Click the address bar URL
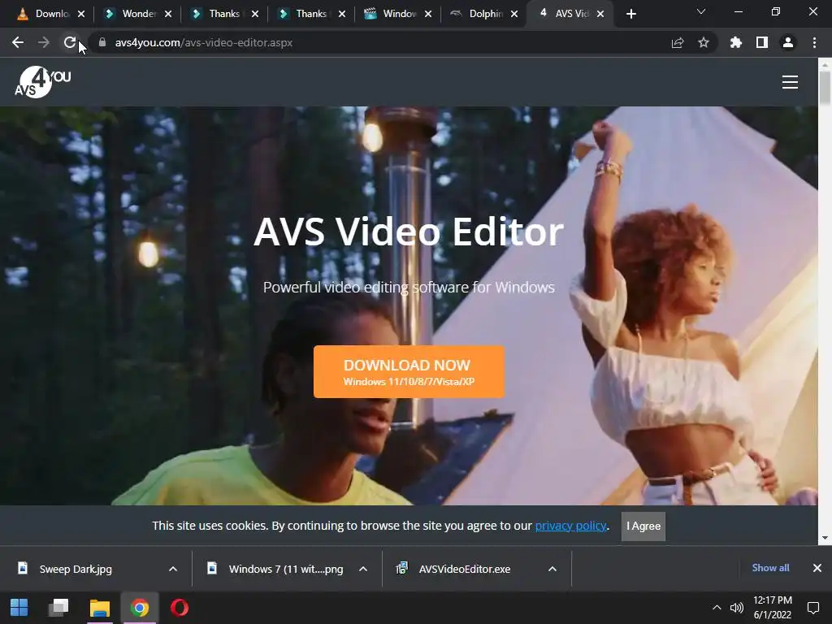The image size is (832, 624). 204,42
